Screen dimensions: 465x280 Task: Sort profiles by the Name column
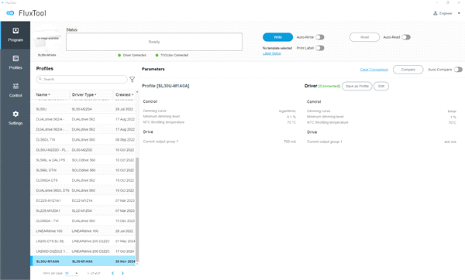(x=43, y=94)
